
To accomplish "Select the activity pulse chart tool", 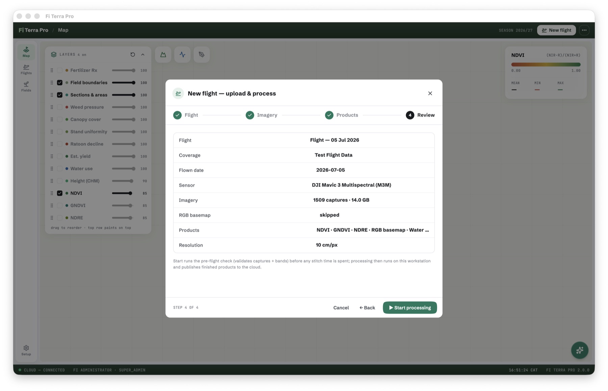I will (x=182, y=55).
